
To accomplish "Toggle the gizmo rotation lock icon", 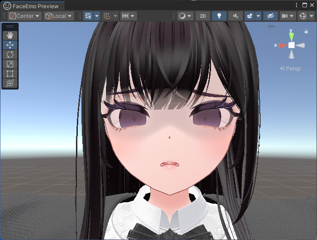I will click(306, 31).
